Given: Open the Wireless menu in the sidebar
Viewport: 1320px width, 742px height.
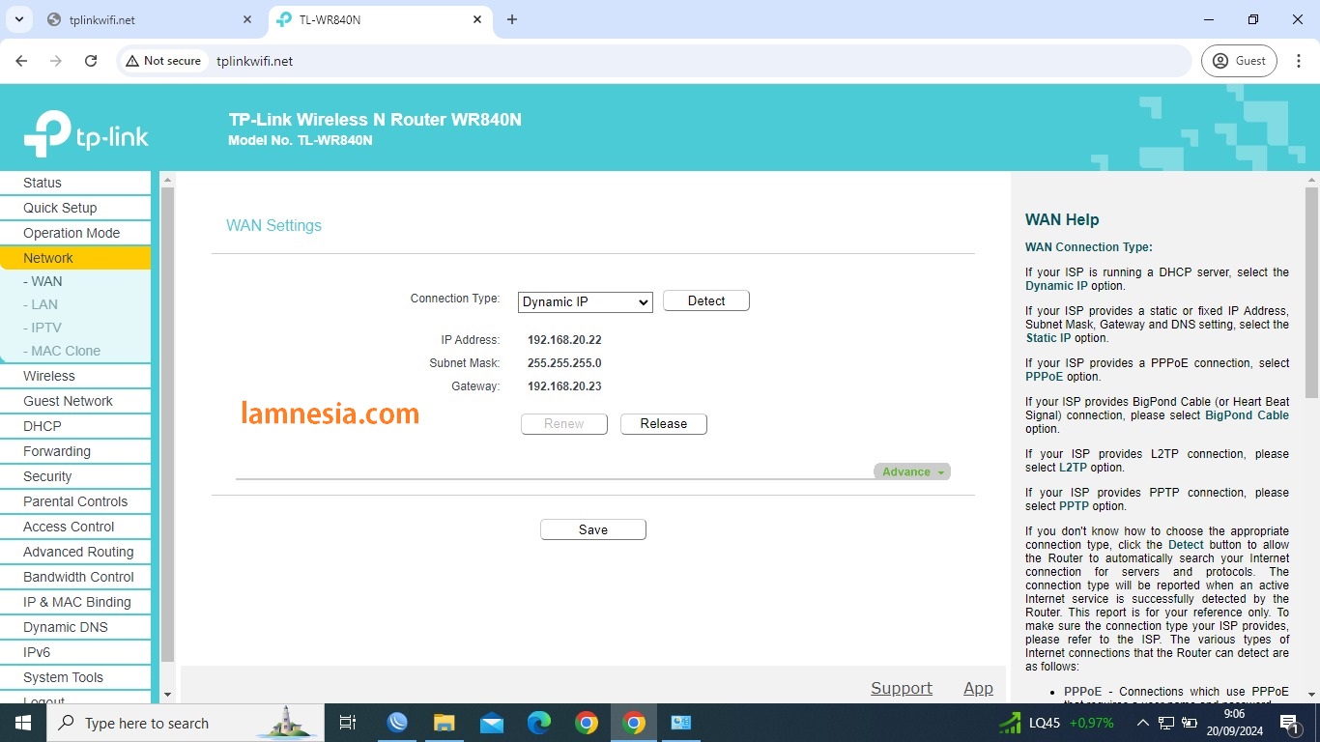Looking at the screenshot, I should (49, 376).
